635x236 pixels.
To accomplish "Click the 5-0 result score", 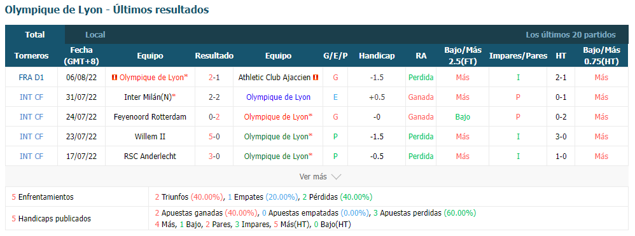I will point(214,136).
